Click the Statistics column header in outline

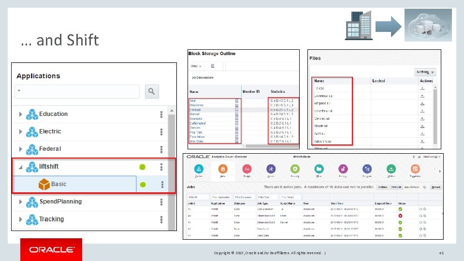tap(277, 92)
